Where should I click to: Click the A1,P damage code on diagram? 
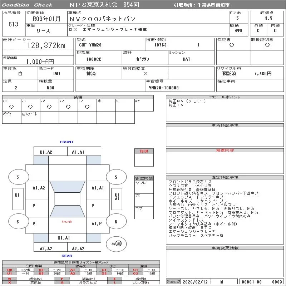[97, 224]
